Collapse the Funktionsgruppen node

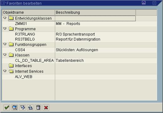coord(5,44)
